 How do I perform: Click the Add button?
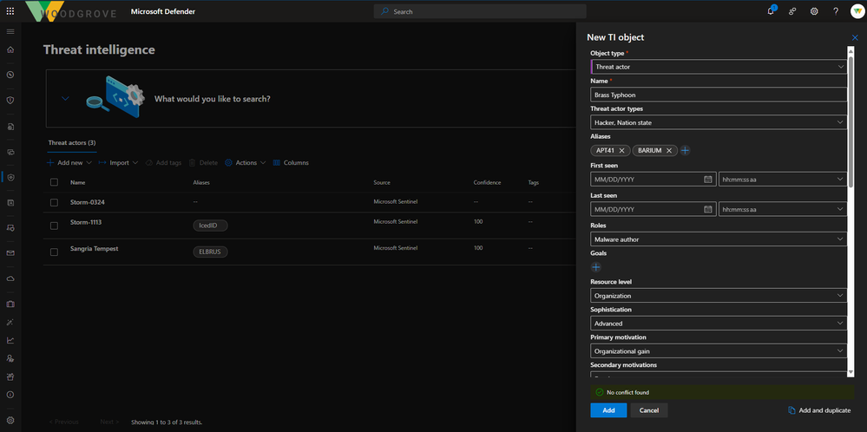tap(608, 410)
